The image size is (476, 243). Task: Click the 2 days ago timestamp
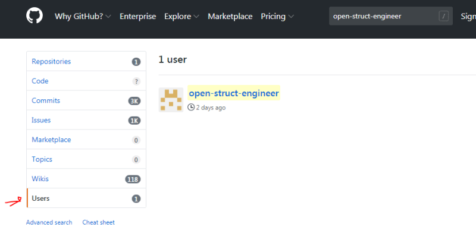211,108
